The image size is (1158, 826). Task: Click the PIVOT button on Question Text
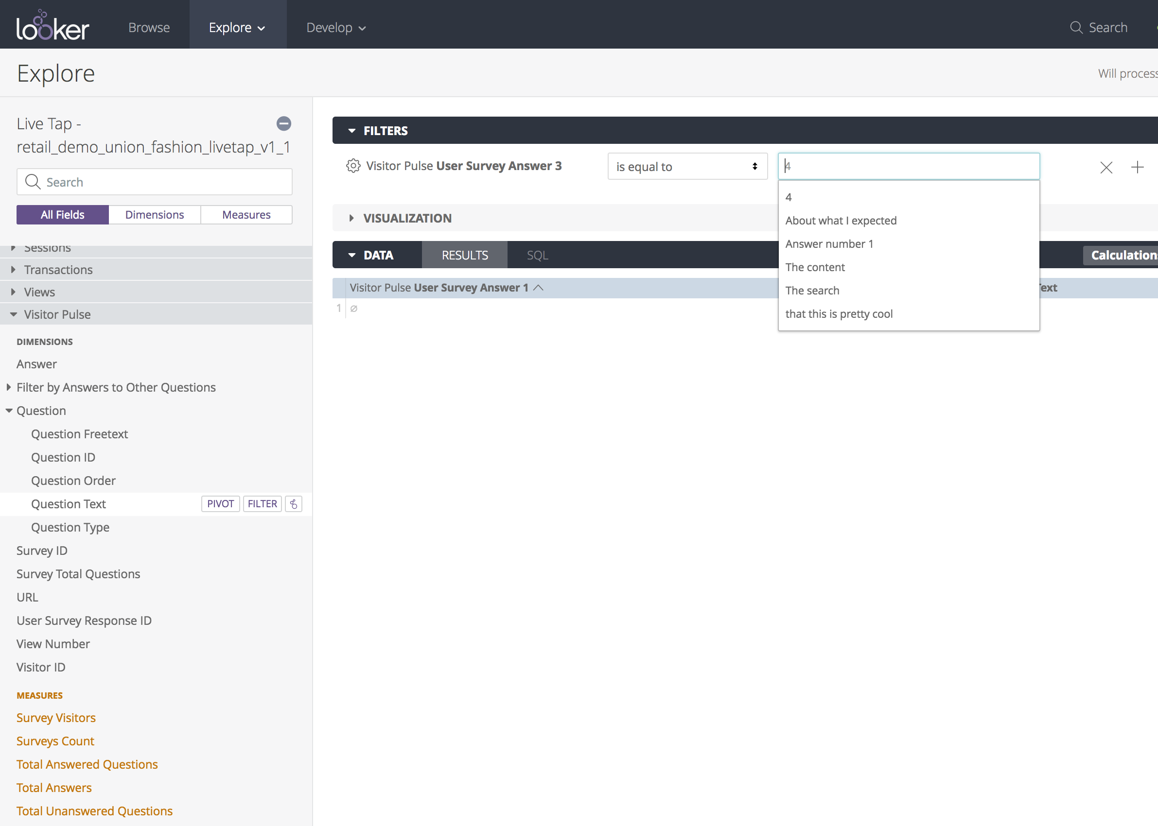coord(220,504)
